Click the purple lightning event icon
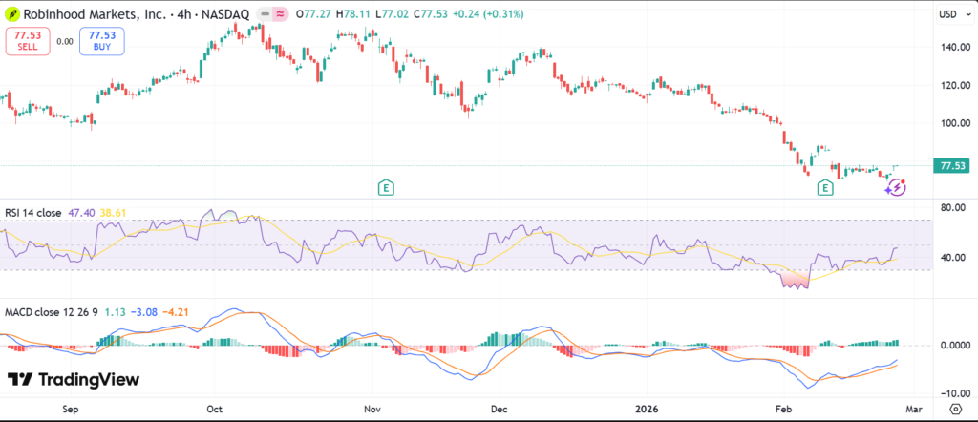This screenshot has height=422, width=978. click(895, 187)
